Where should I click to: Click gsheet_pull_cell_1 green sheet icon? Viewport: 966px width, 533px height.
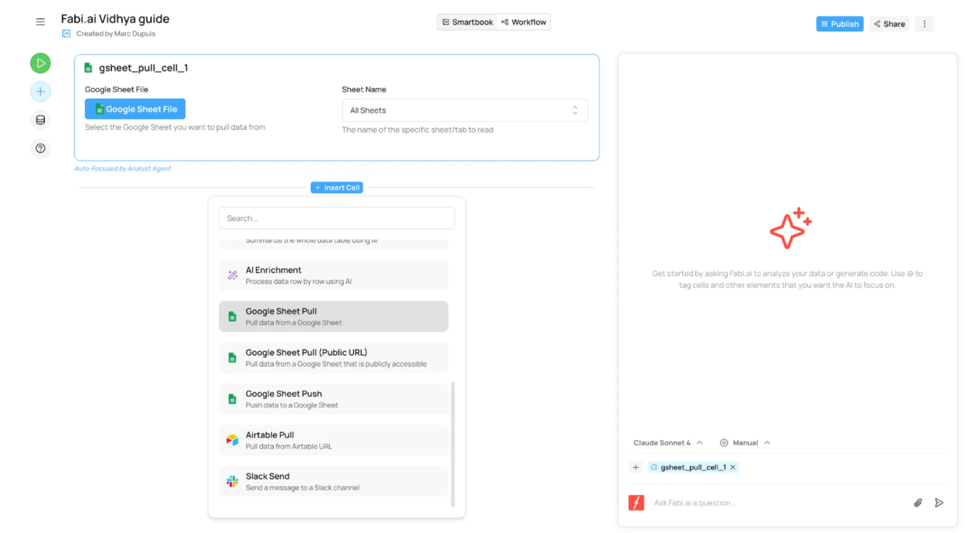[88, 68]
